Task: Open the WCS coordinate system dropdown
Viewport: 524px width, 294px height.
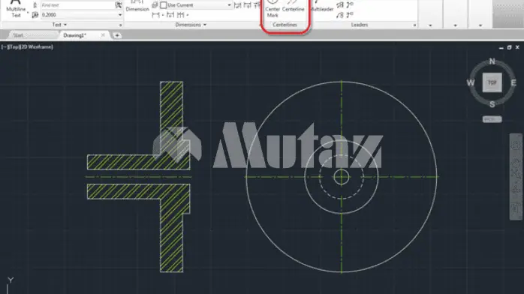Action: click(x=492, y=119)
